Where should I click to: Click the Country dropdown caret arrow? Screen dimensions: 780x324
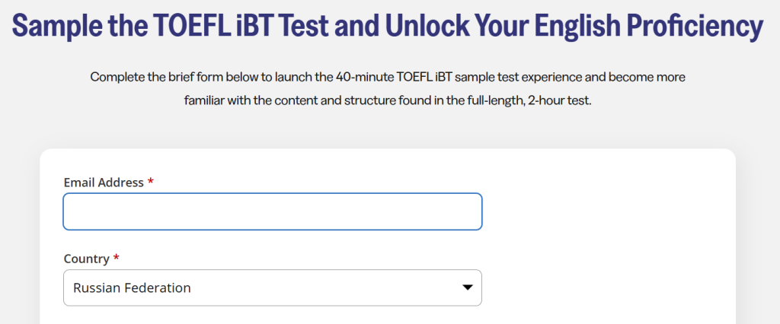[468, 287]
